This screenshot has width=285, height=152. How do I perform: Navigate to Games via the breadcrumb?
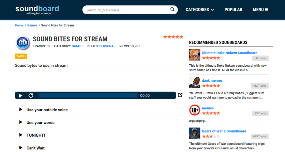coord(32,25)
